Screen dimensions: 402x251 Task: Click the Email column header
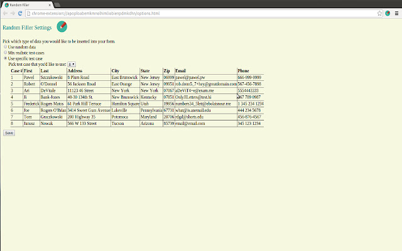(181, 71)
